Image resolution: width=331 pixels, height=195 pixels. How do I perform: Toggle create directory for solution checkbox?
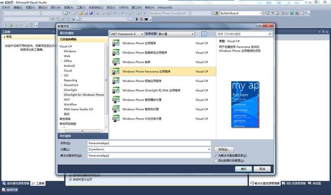coord(216,155)
